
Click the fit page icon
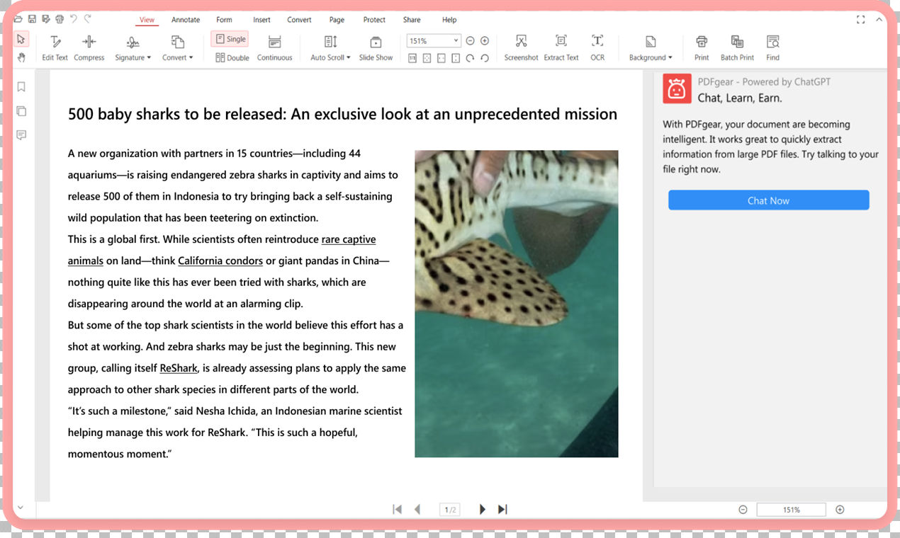coord(427,58)
